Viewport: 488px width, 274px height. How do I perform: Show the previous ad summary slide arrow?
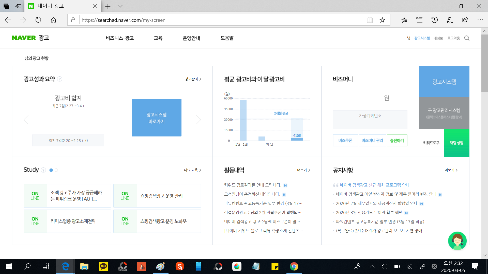[x=26, y=119]
